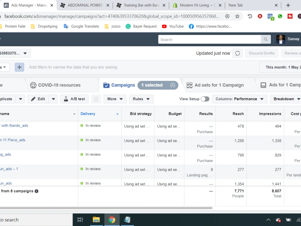Open the More dropdown
Viewport: 301px width, 226px height.
pyautogui.click(x=115, y=99)
